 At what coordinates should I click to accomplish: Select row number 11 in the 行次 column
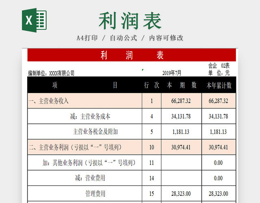[152, 163]
